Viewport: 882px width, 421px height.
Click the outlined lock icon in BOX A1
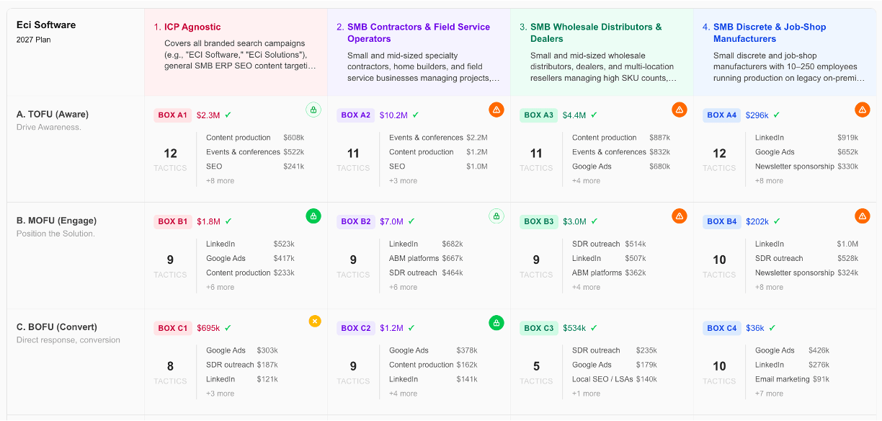[313, 110]
